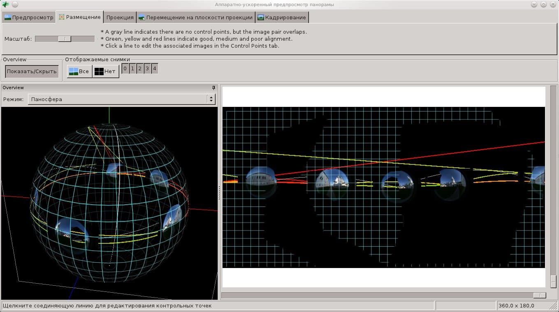Show all images with the Все button
The width and height of the screenshot is (559, 312).
79,71
